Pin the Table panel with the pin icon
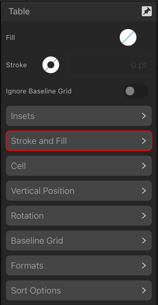Viewport: 158px width, 305px height. [x=146, y=12]
